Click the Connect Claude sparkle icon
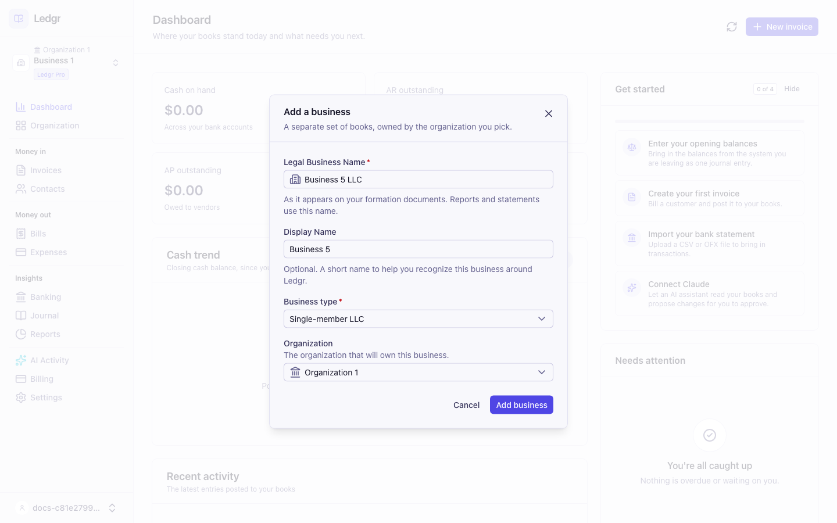837x523 pixels. [x=632, y=288]
